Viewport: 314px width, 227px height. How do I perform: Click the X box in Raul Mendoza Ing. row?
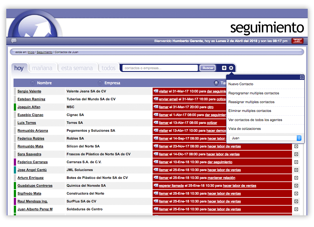point(296,202)
